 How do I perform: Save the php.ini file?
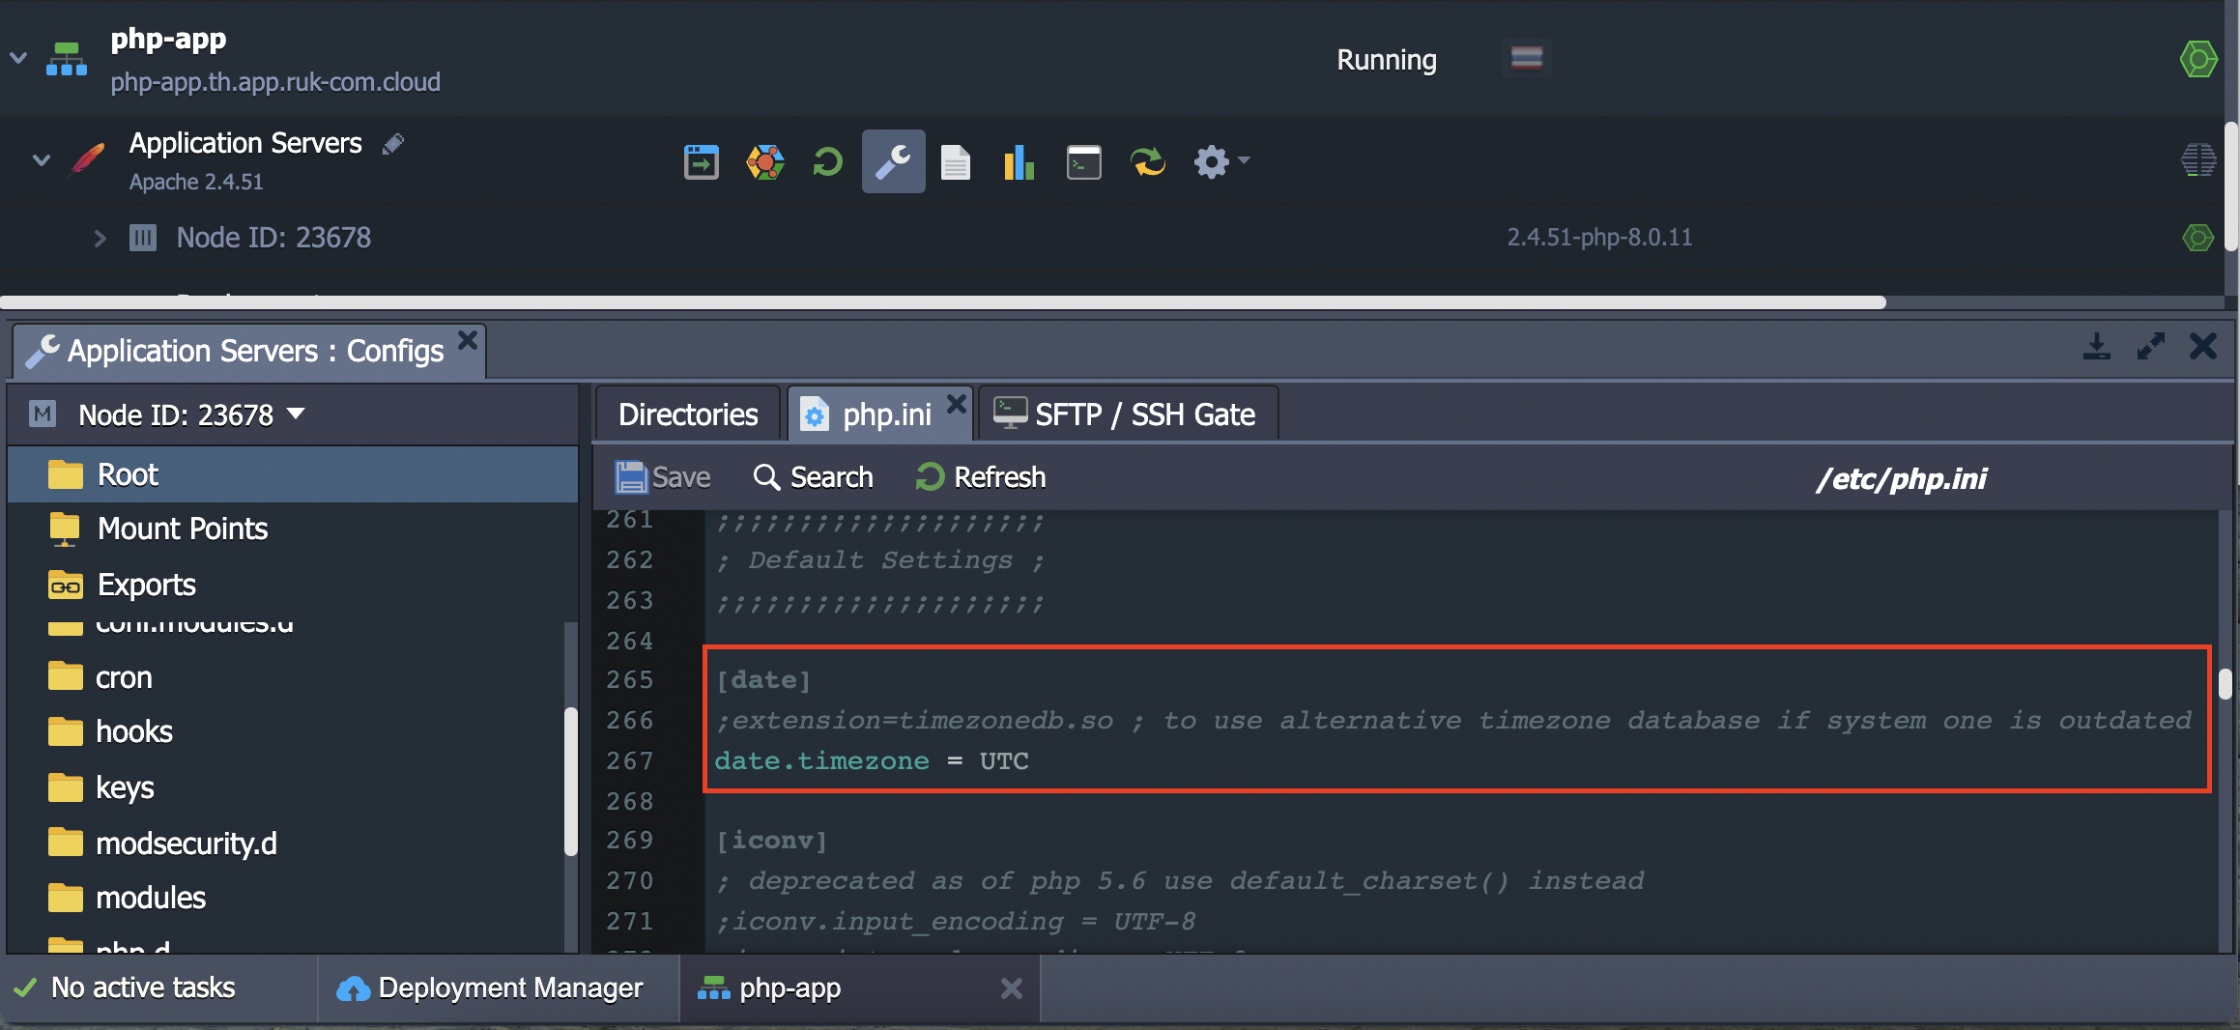click(x=663, y=477)
